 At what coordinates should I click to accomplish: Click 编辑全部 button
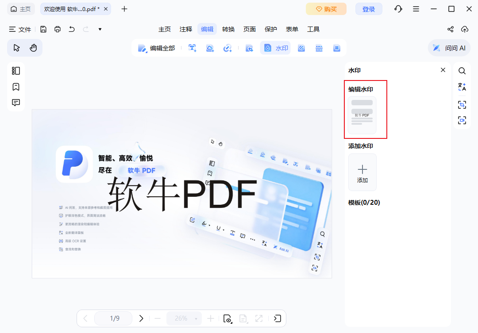[x=156, y=48]
